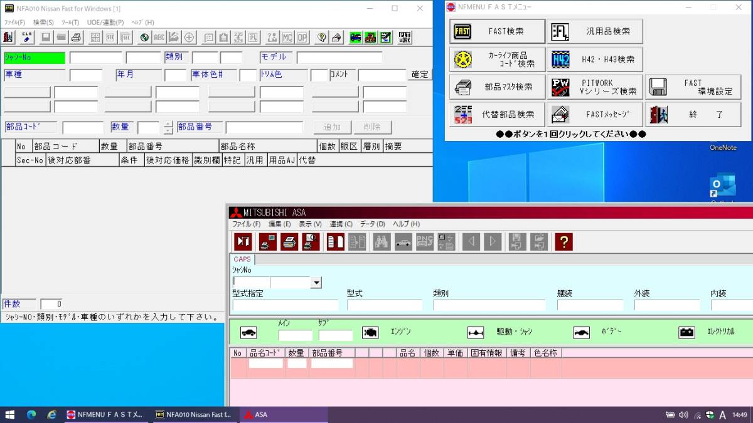Click the FASTメッセージ button in NFMENU

point(595,115)
